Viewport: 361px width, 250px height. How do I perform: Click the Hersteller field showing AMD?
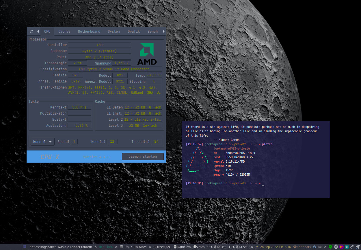[x=99, y=45]
